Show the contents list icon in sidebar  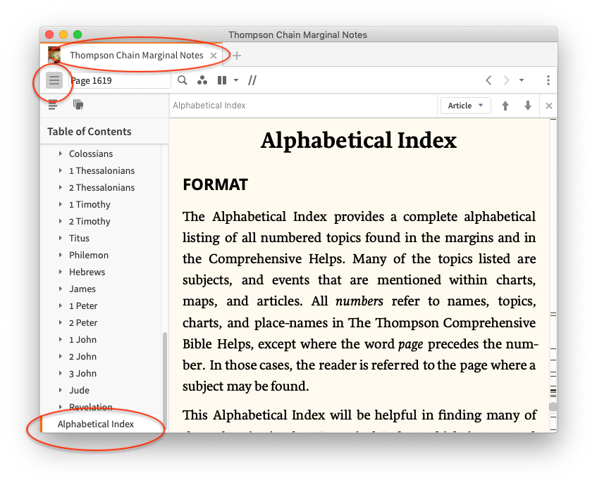click(53, 104)
